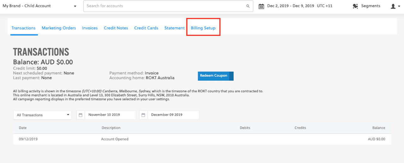Click the Credits column header
The image size is (404, 163).
[300, 128]
